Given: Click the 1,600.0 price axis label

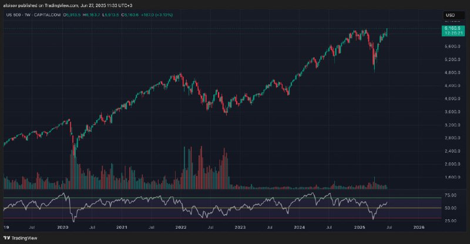Looking at the screenshot, I should tap(452, 177).
